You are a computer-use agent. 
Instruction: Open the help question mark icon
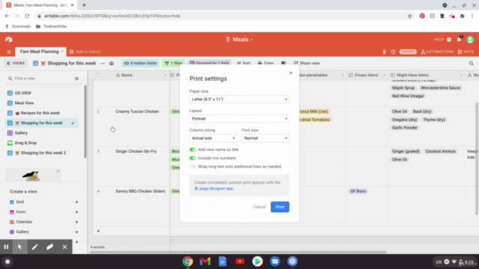[x=449, y=40]
